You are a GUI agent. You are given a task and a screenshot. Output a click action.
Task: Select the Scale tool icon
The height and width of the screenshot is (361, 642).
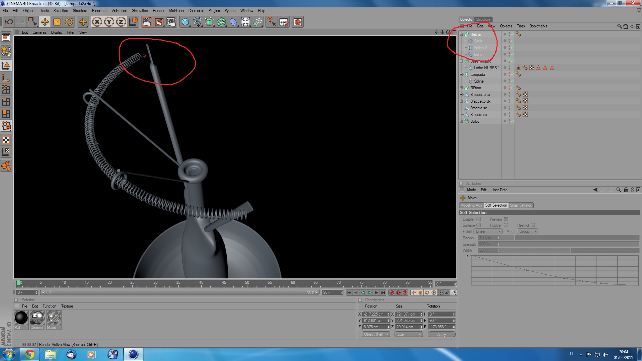tap(57, 22)
